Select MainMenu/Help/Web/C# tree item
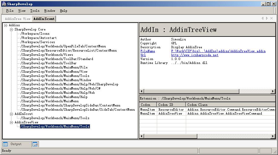Viewport: 278px width, 155px height. point(60,88)
